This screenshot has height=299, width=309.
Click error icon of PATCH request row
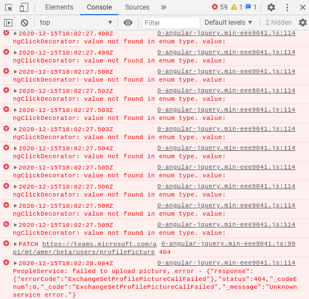coord(6,243)
